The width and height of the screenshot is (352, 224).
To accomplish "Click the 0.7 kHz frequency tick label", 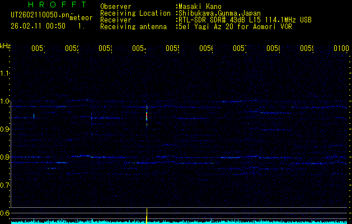I will pos(6,185).
